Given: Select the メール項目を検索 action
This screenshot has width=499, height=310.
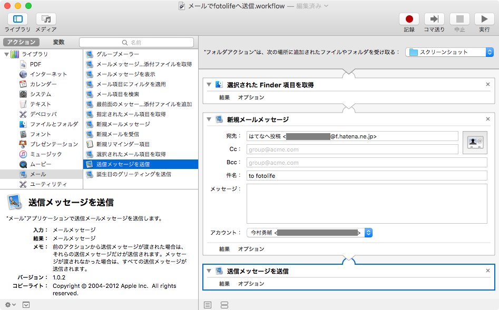Looking at the screenshot, I should pos(140,94).
